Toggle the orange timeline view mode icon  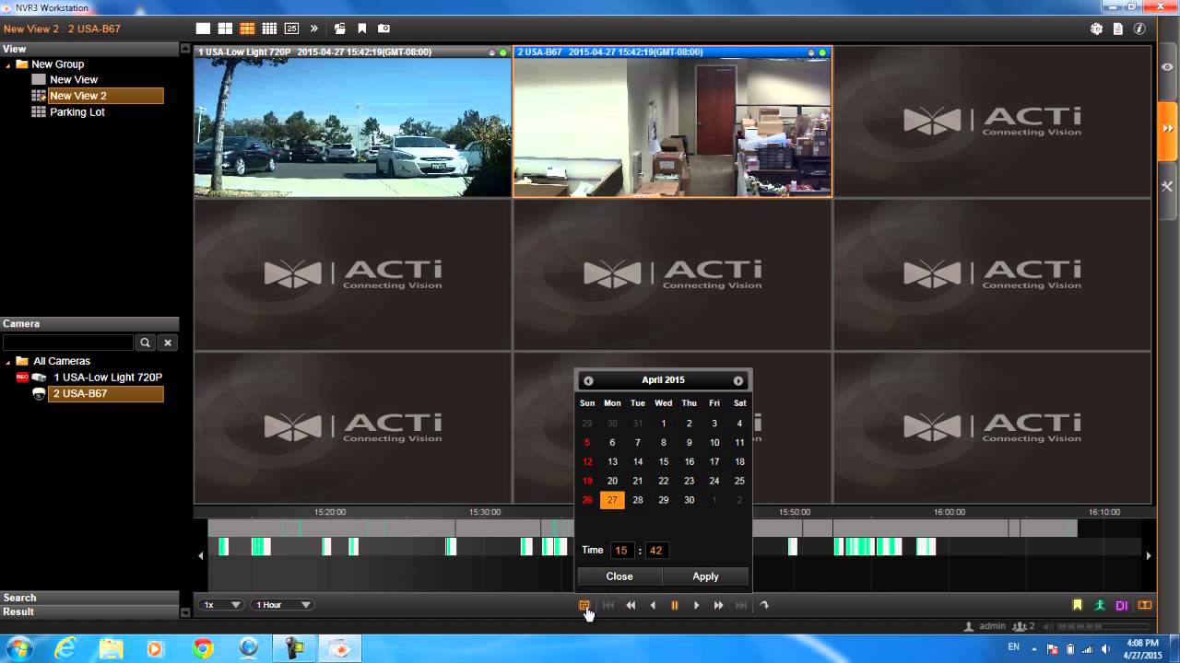point(1145,605)
